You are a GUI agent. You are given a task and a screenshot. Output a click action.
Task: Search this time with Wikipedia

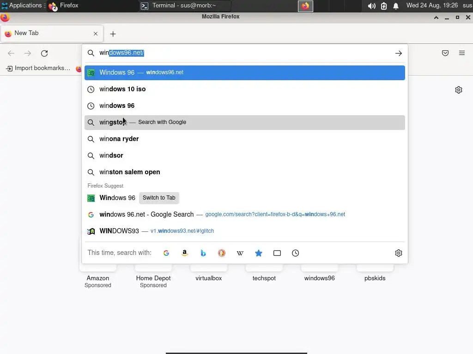(240, 253)
